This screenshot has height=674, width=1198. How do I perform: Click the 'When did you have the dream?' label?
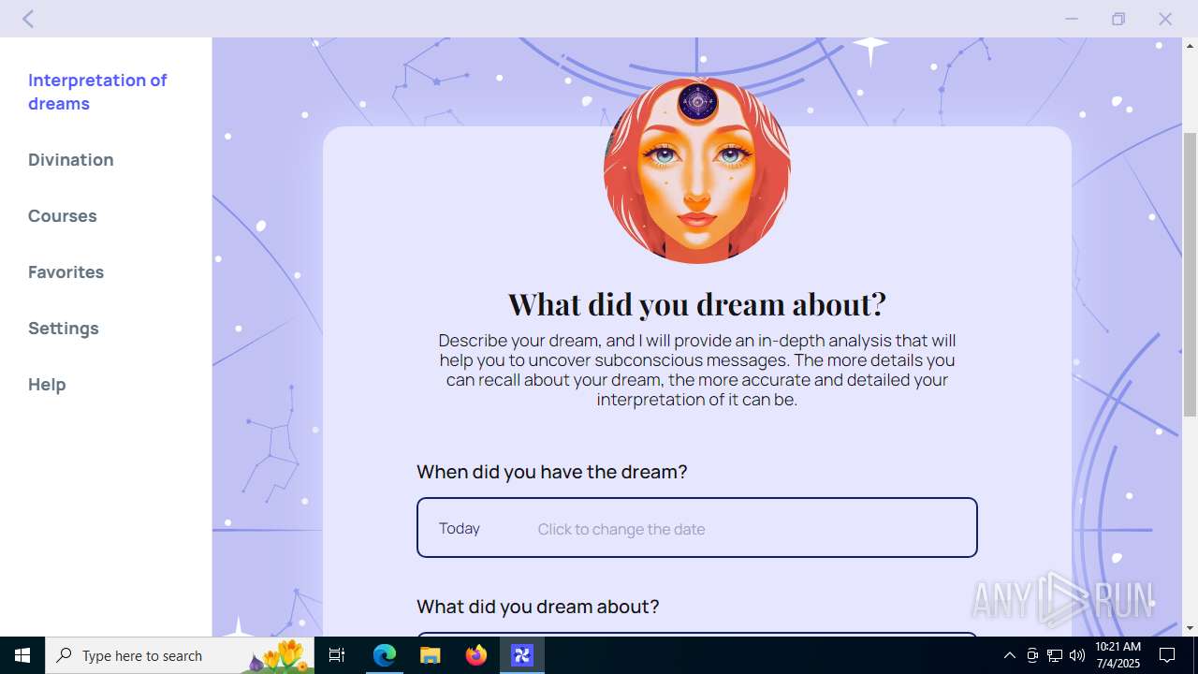click(552, 472)
